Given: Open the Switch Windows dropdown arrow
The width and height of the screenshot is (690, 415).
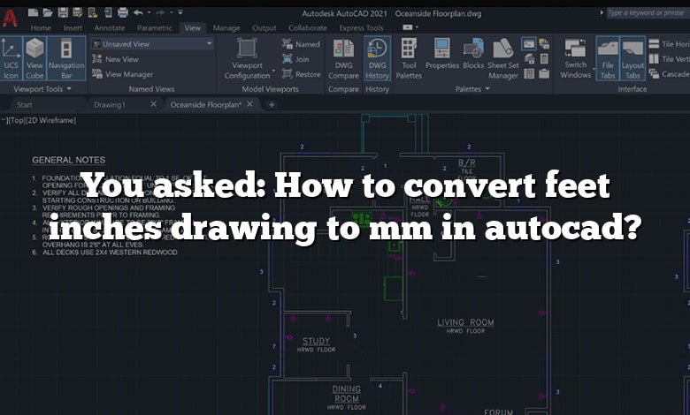Looking at the screenshot, I should pos(594,70).
